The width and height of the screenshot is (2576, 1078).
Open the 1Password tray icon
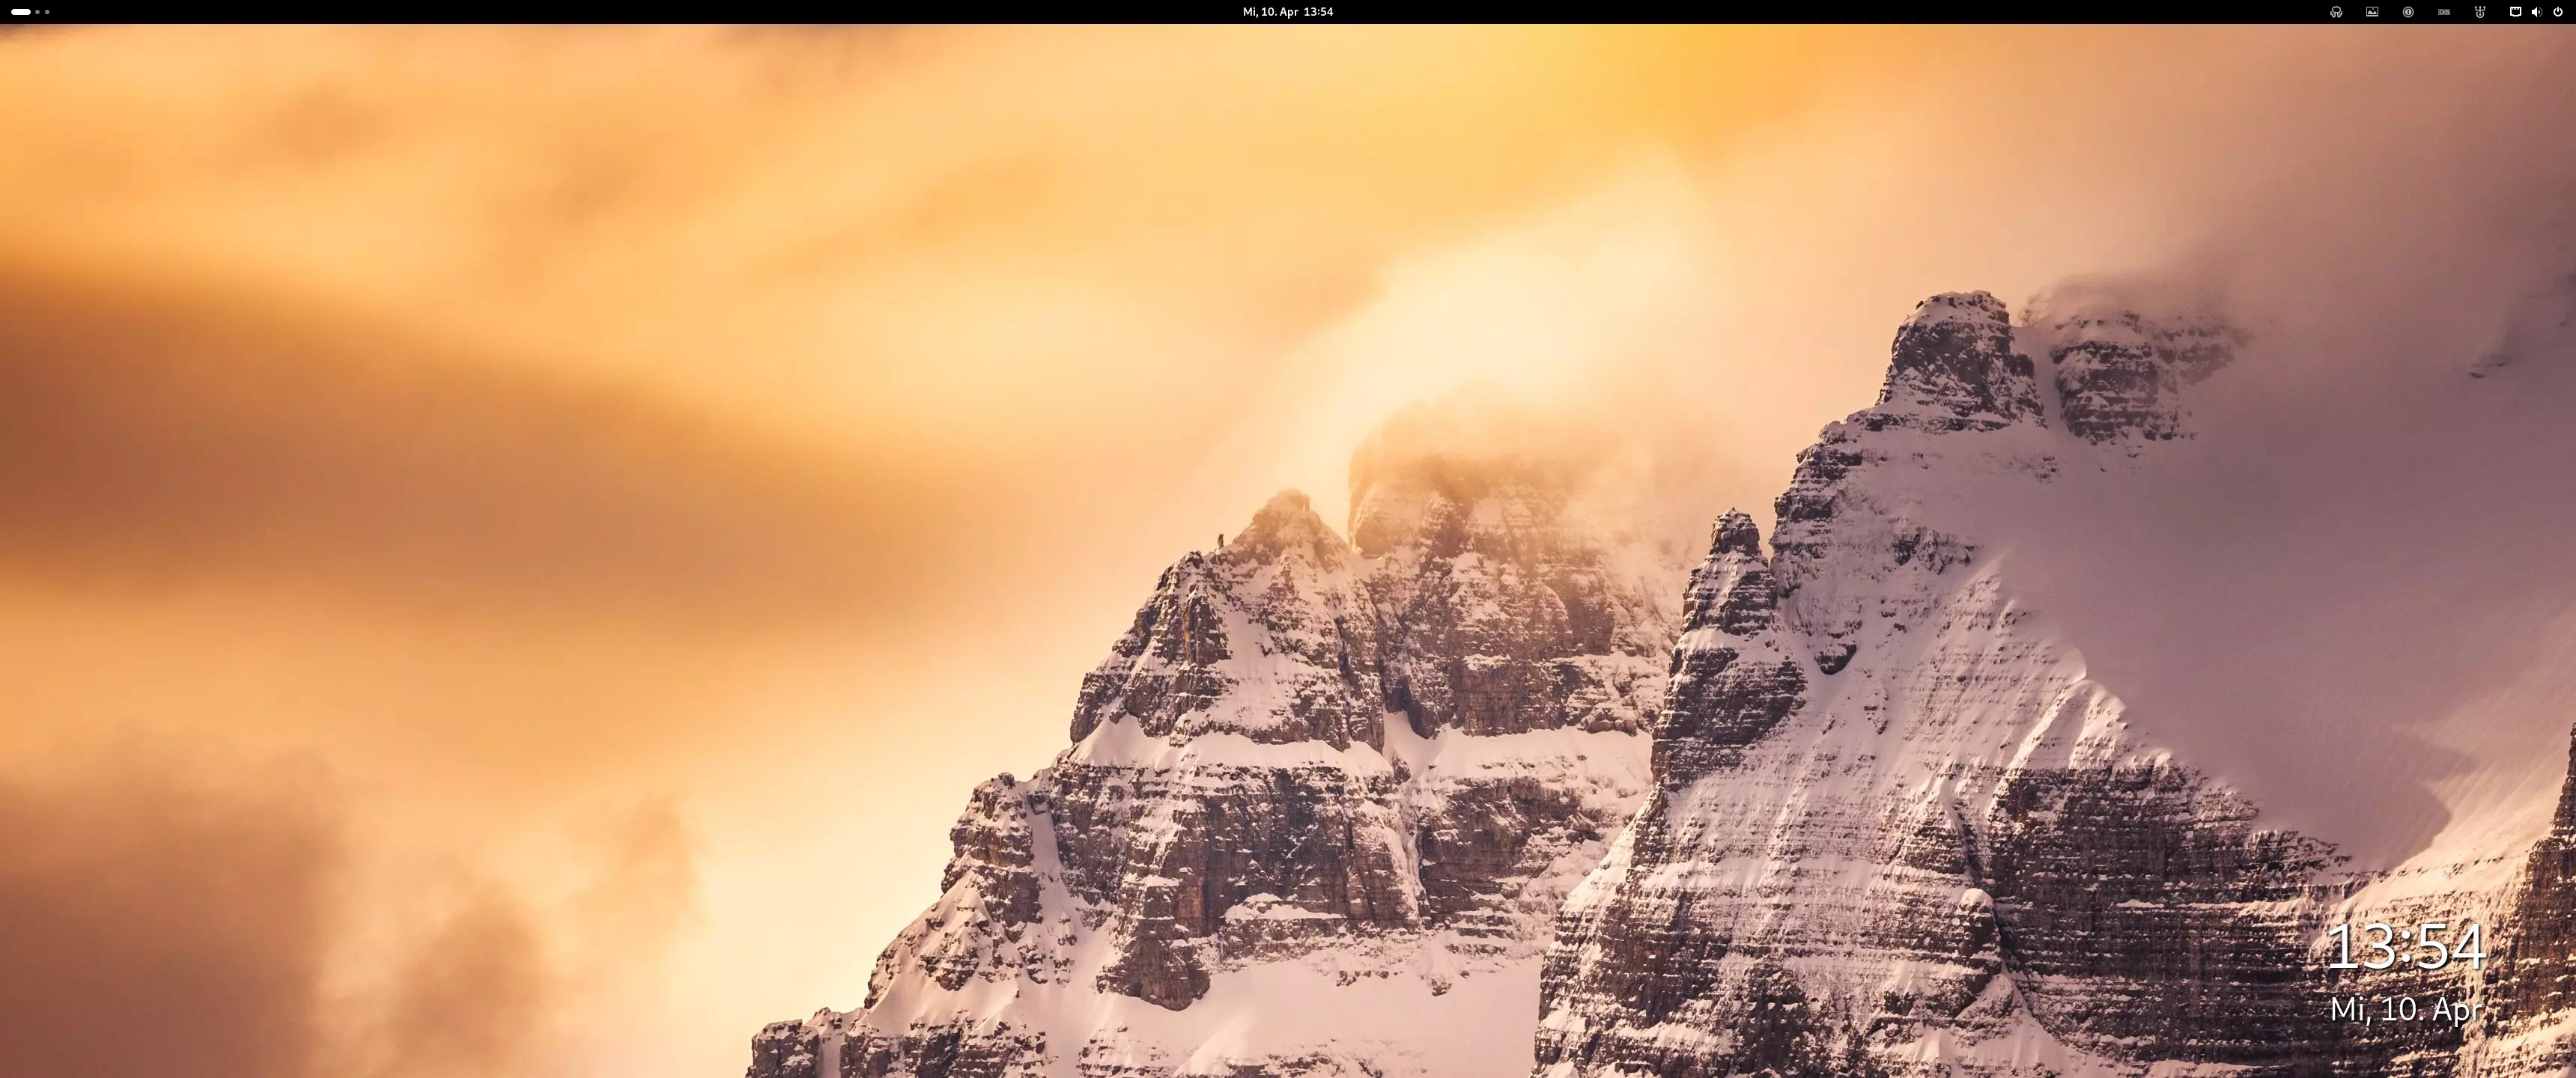point(2408,12)
